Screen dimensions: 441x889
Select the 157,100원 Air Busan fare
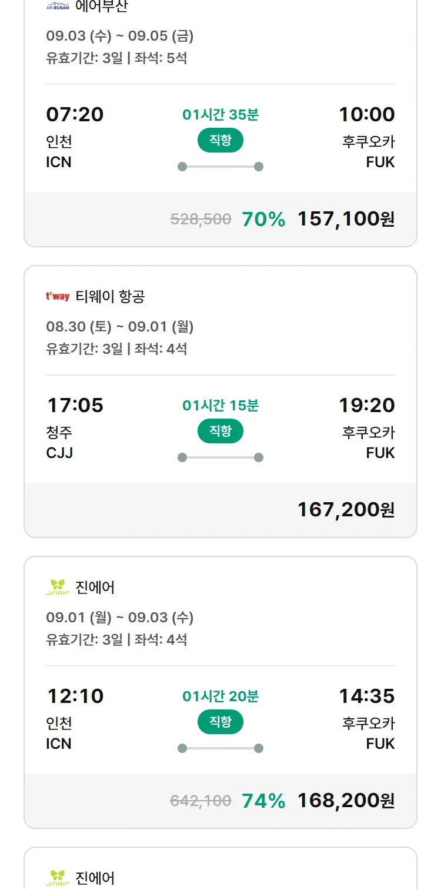(346, 219)
